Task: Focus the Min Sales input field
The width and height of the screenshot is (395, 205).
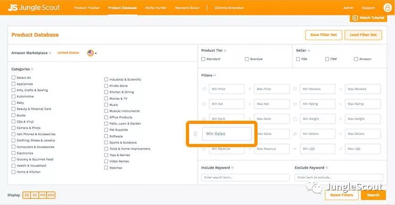Action: pos(226,134)
